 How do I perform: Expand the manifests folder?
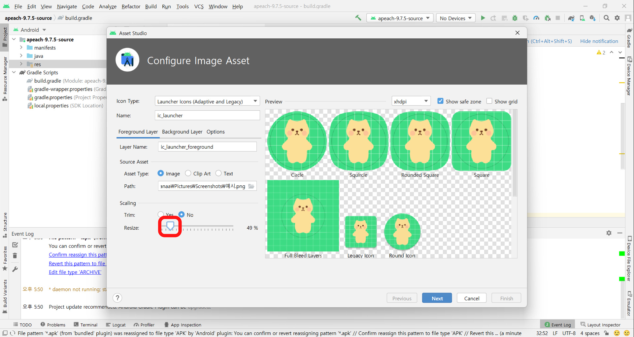(21, 48)
